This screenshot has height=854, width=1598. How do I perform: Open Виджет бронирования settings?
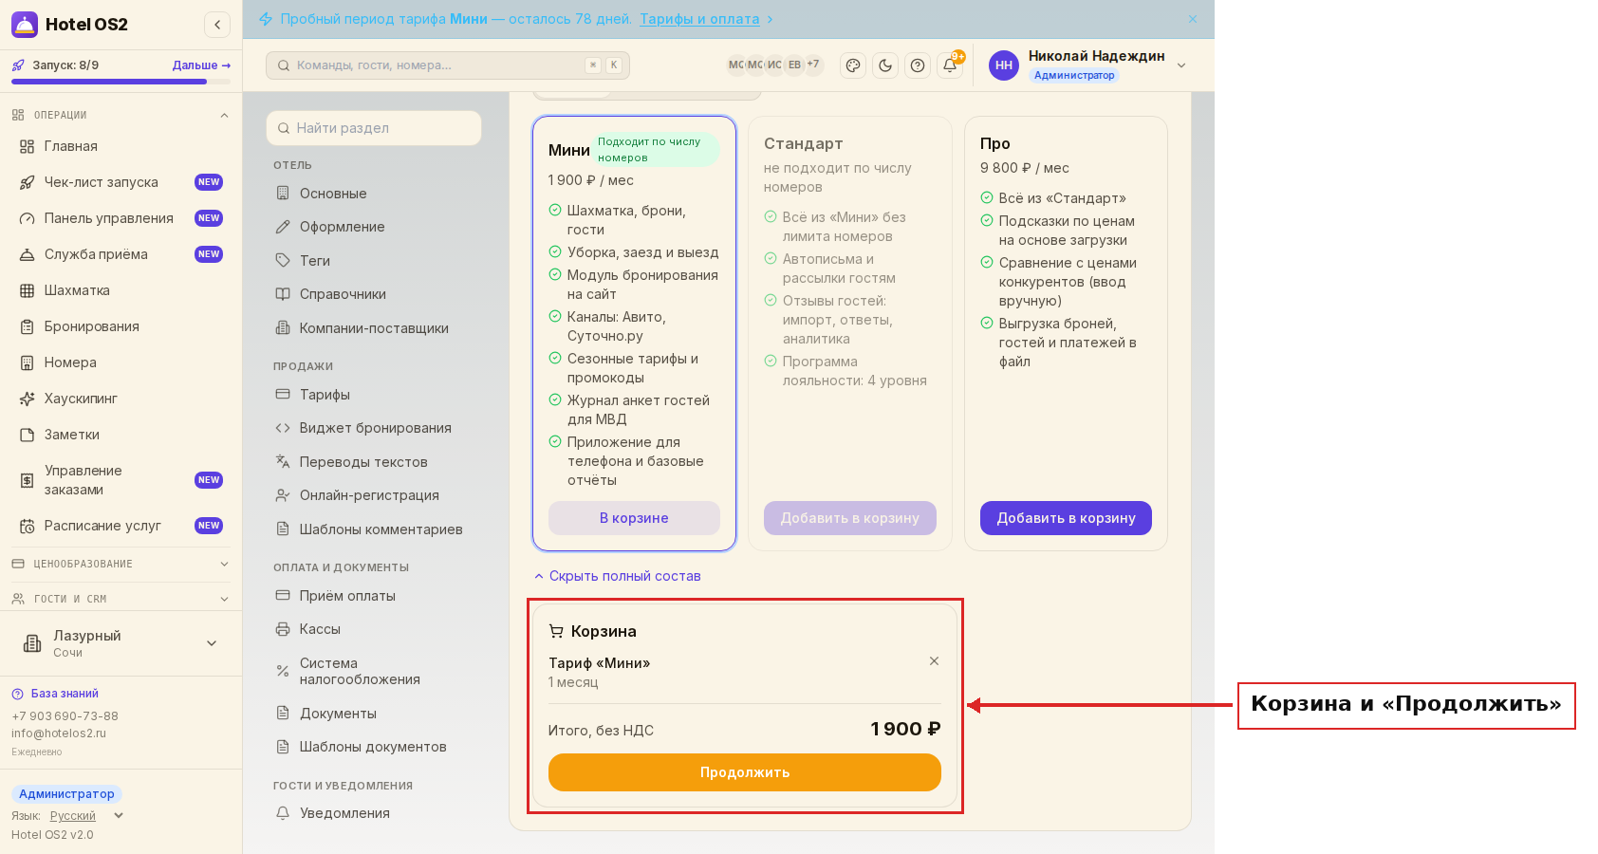click(374, 428)
